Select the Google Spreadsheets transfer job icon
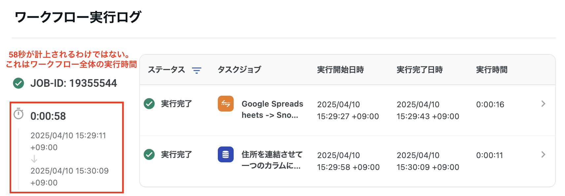 (x=225, y=103)
